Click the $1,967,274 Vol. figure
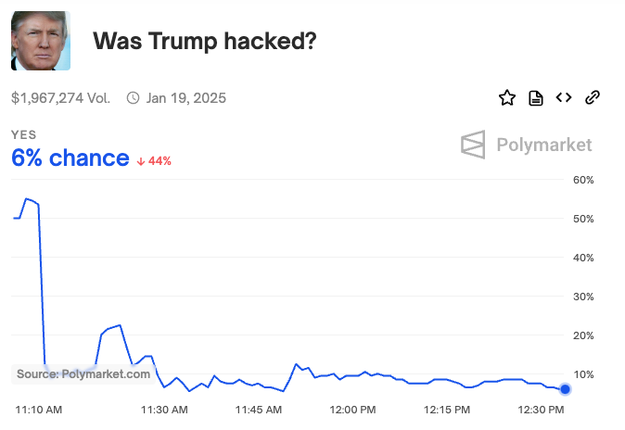 click(60, 98)
